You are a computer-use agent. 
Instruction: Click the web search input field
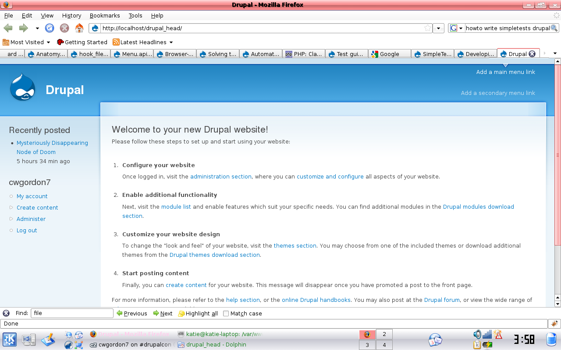click(508, 28)
